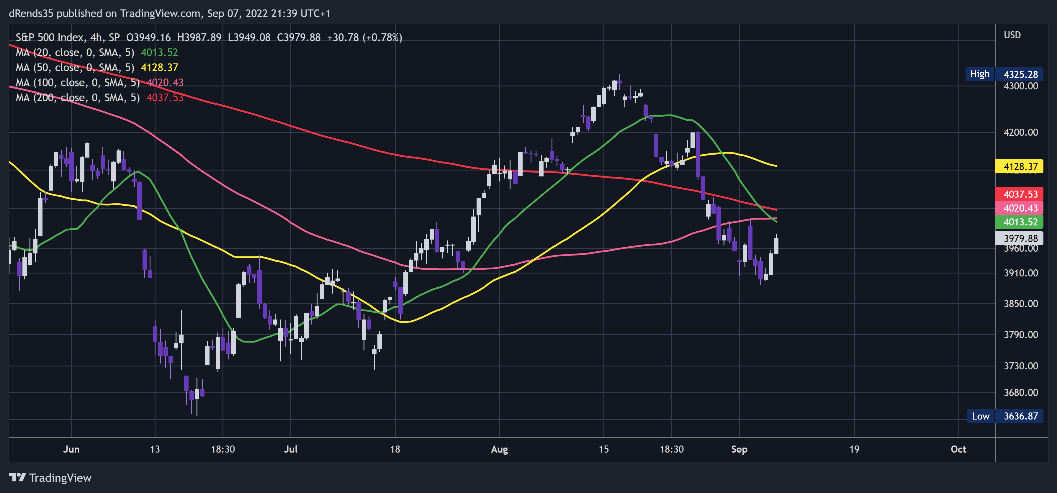Click the MA 50 value 4128.37 in legend
This screenshot has width=1057, height=493.
click(x=159, y=67)
